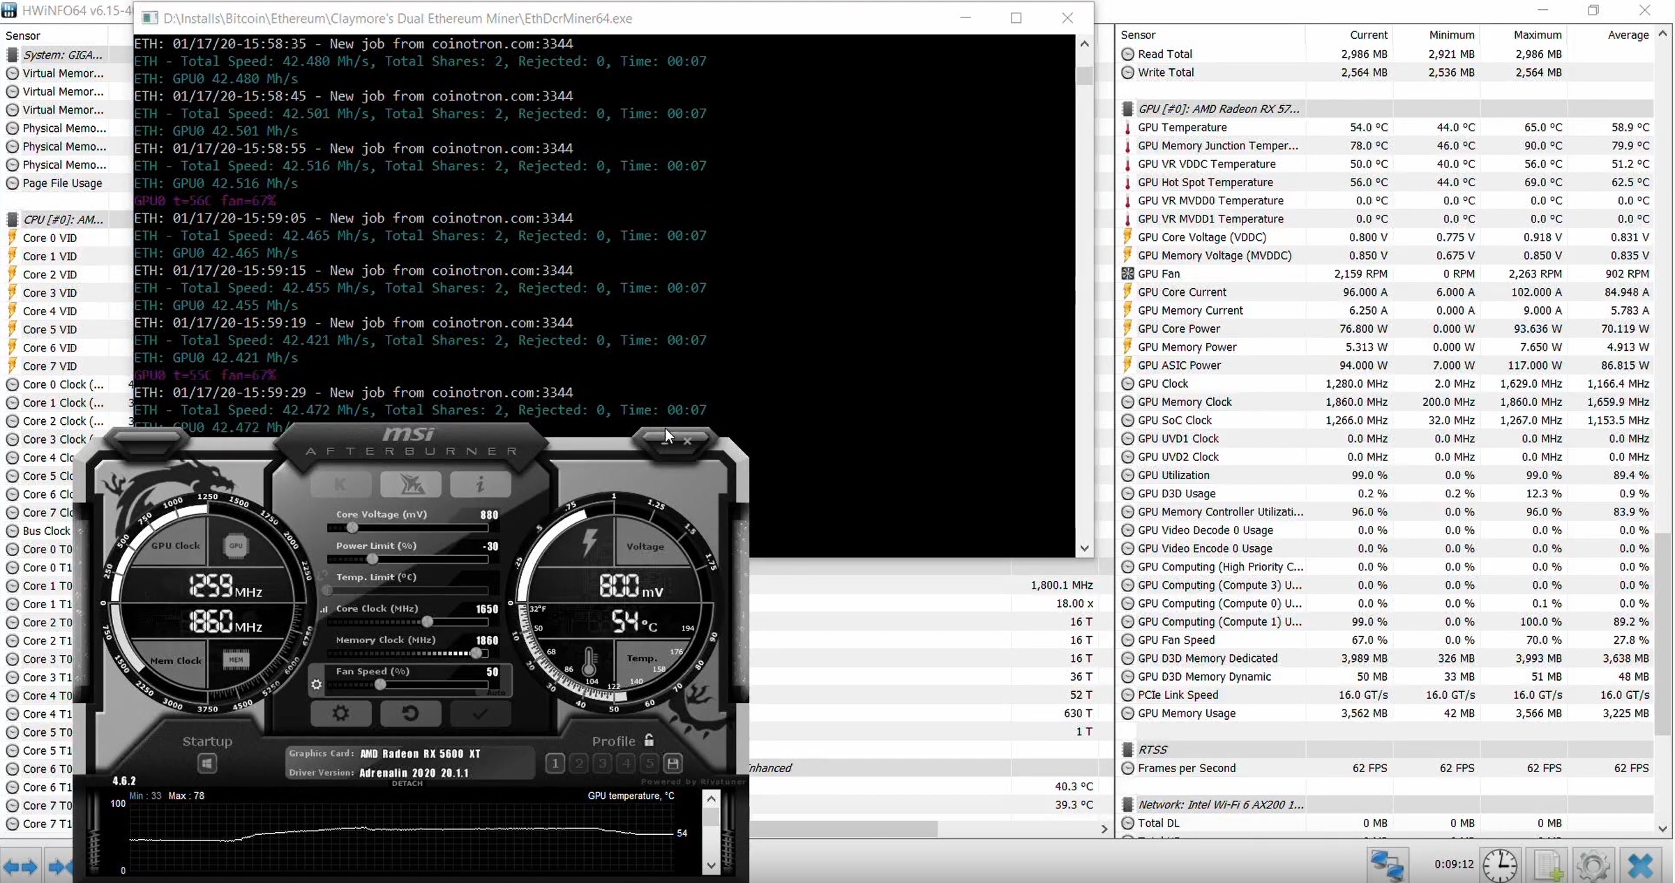Select Afterburner profile slot 5
The height and width of the screenshot is (883, 1675).
coord(649,764)
